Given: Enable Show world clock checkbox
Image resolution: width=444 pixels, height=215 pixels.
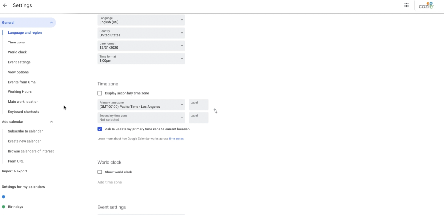Looking at the screenshot, I should 100,172.
